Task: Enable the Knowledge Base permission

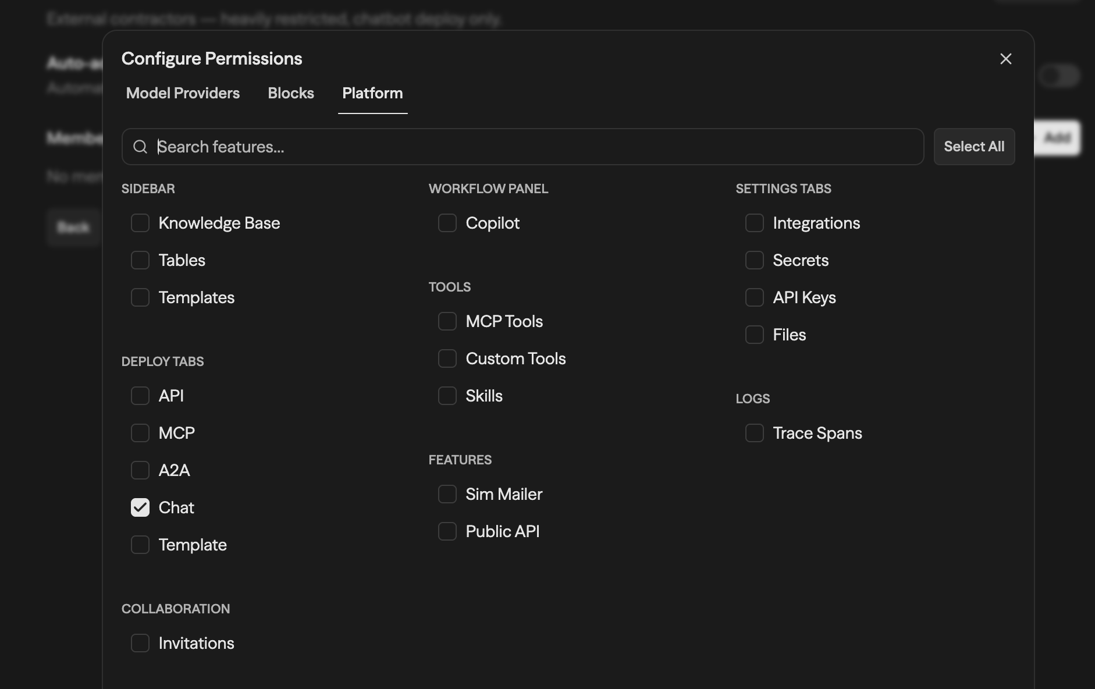Action: [140, 223]
